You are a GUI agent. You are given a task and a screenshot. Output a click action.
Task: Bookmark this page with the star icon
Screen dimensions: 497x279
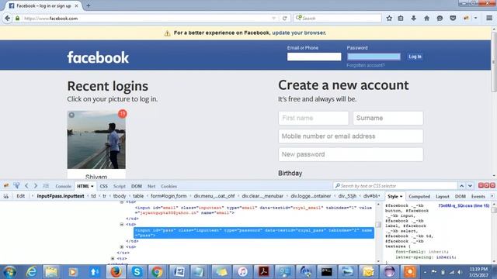point(389,19)
